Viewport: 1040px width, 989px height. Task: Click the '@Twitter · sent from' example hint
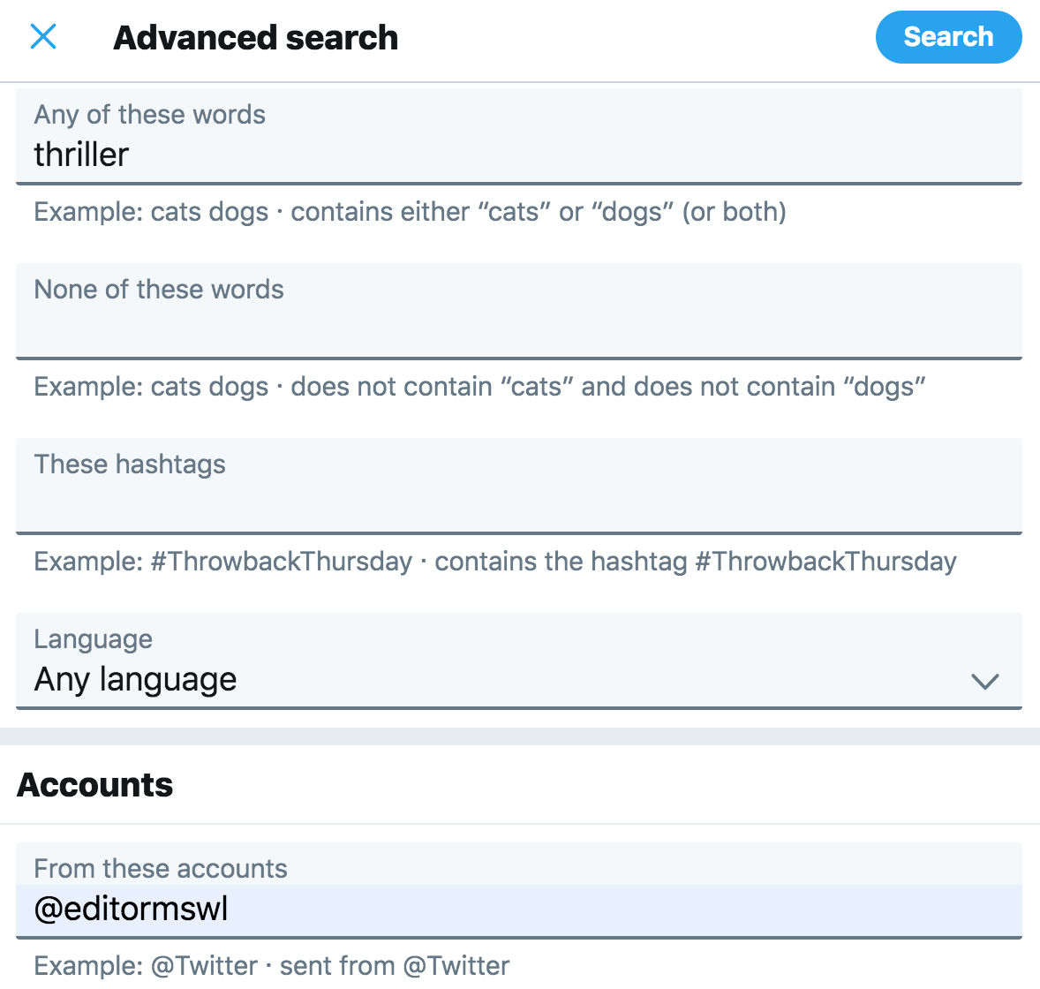tap(271, 966)
